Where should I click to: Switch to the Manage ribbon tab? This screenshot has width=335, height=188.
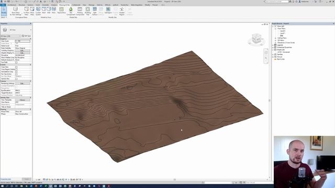point(92,5)
